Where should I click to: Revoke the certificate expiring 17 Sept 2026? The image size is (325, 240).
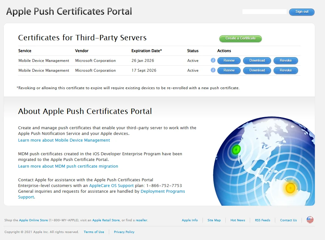point(285,70)
